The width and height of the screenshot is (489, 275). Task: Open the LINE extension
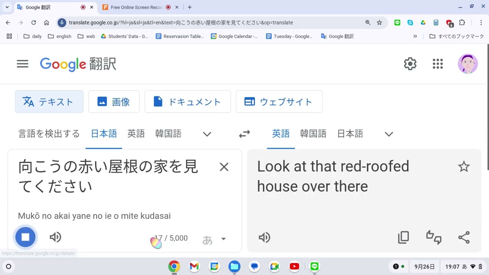(397, 23)
